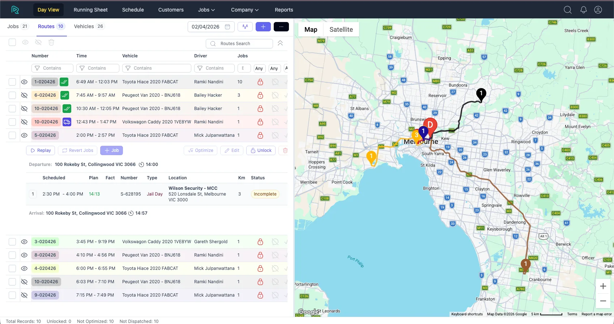Open the Running Sheet page

(x=91, y=10)
